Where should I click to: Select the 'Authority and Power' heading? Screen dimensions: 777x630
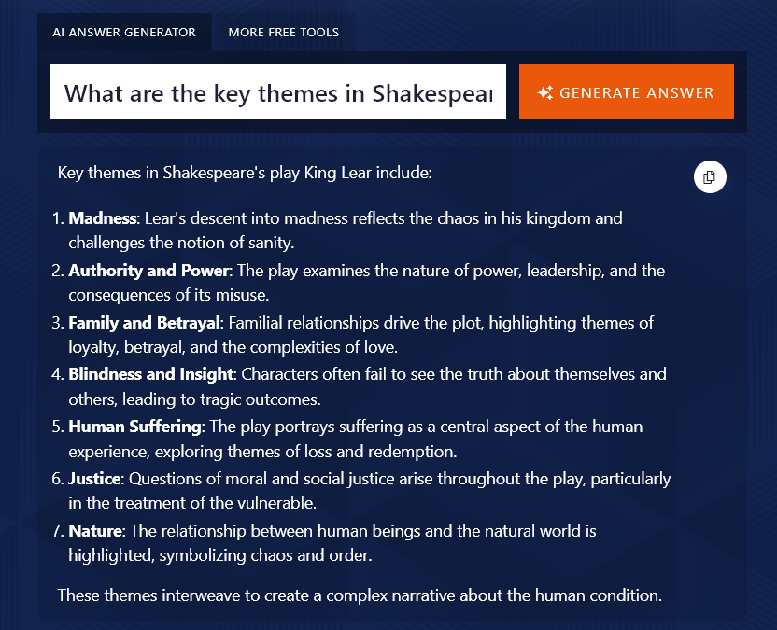[x=148, y=271]
